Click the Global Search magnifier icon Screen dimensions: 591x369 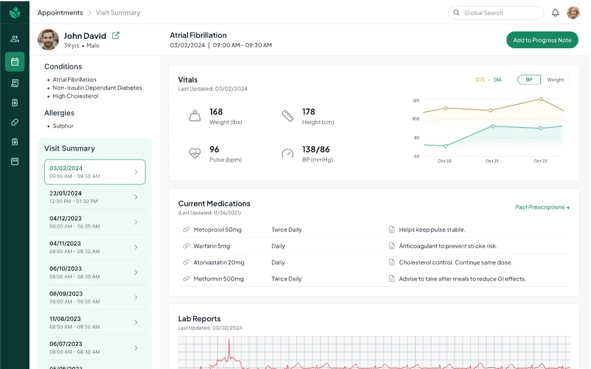tap(456, 13)
